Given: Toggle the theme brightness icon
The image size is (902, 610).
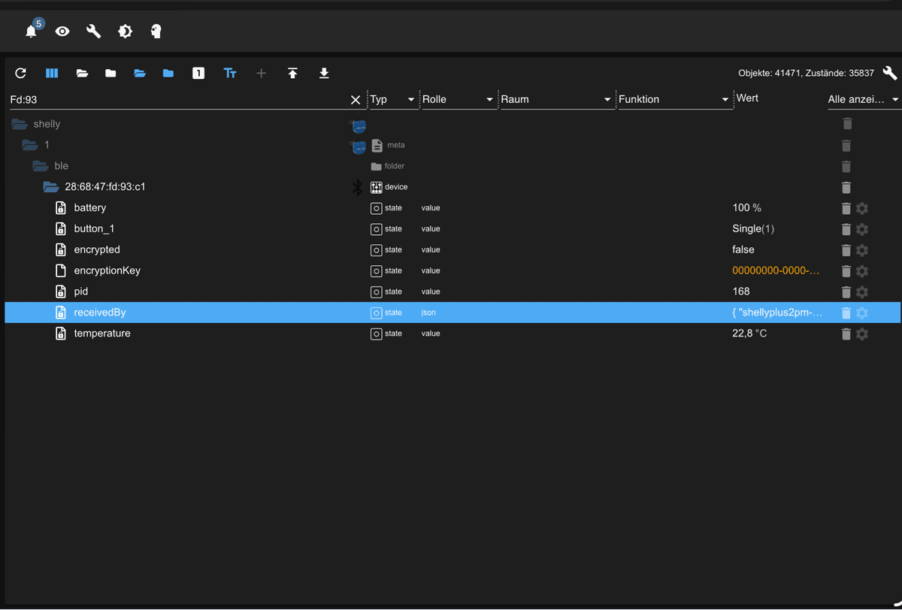Looking at the screenshot, I should coord(125,32).
